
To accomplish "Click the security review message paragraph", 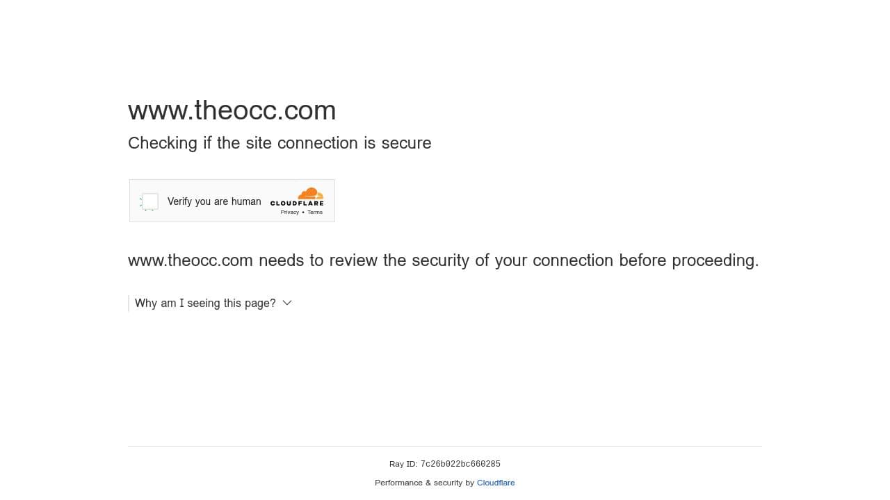I will pos(443,260).
